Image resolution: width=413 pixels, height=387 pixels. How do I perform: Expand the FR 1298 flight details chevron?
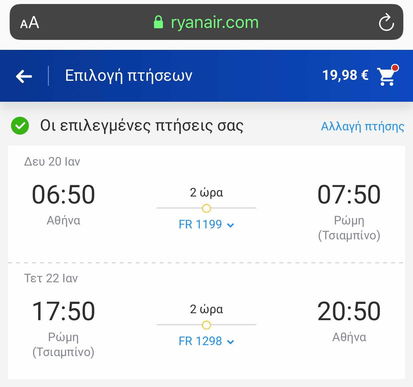pyautogui.click(x=230, y=342)
